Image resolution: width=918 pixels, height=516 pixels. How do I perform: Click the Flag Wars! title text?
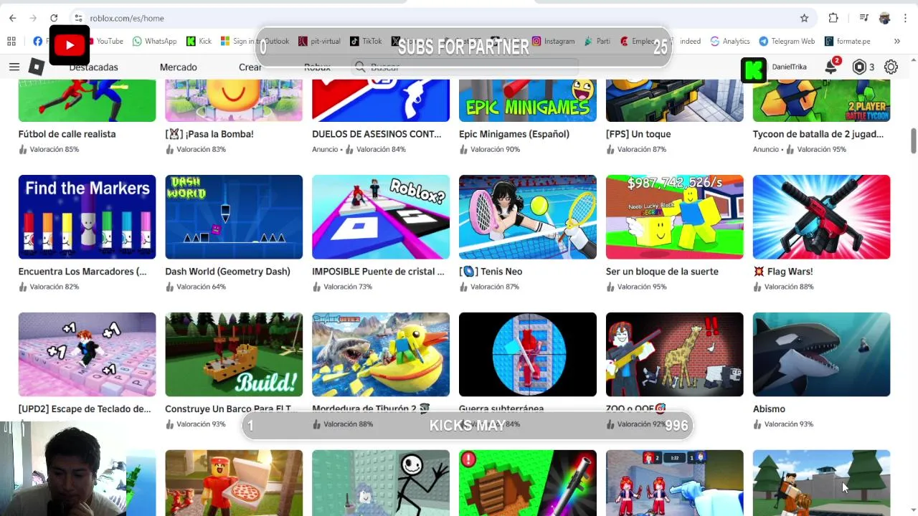tap(782, 272)
